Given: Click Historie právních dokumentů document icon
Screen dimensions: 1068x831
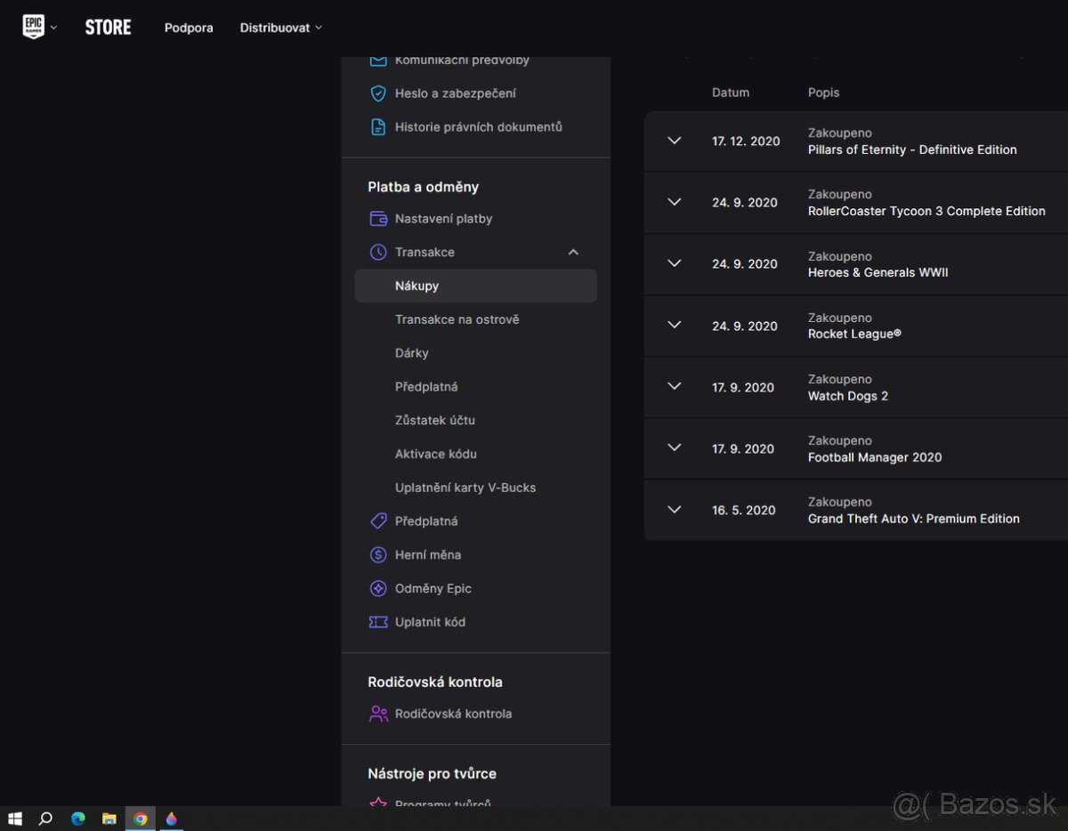Looking at the screenshot, I should point(378,127).
